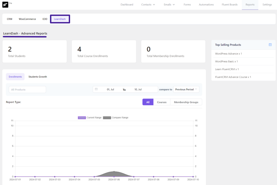Screen dimensions: 277x185
Task: Select the Courses report type
Action: [x=162, y=102]
